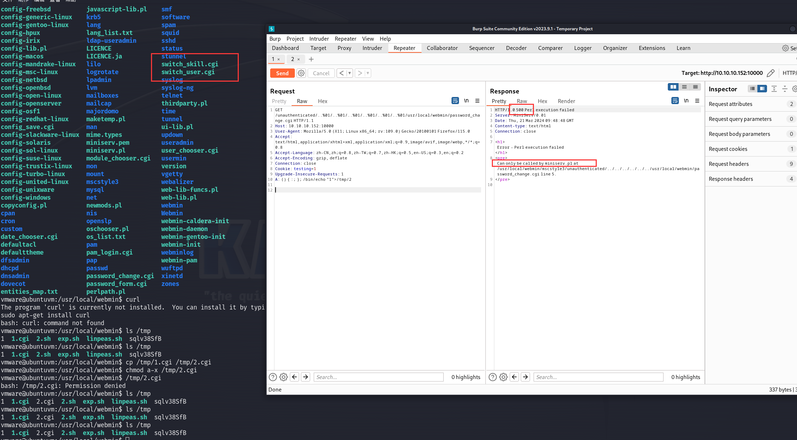Switch to the Proxy tab

(x=344, y=48)
